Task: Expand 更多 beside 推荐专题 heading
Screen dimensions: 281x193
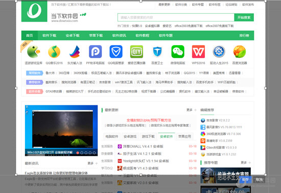Action: pyautogui.click(x=246, y=163)
